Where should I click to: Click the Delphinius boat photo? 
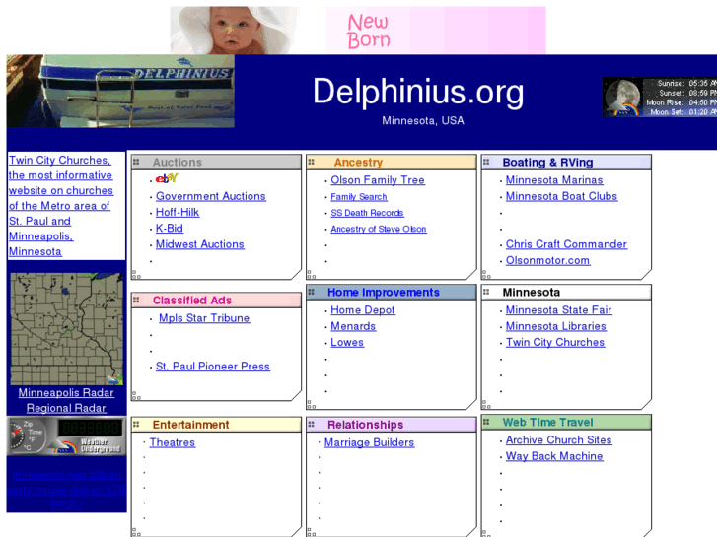(x=120, y=91)
